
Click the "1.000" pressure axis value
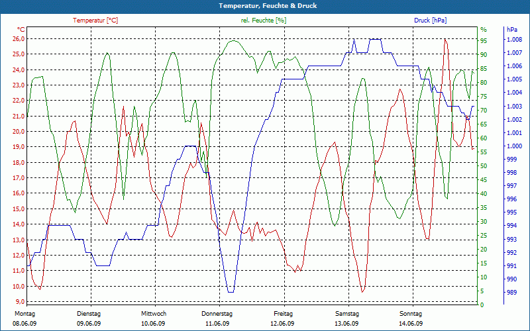[x=514, y=146]
